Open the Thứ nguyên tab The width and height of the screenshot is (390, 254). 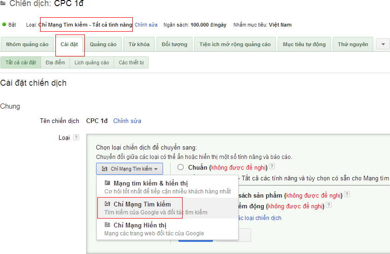(353, 44)
